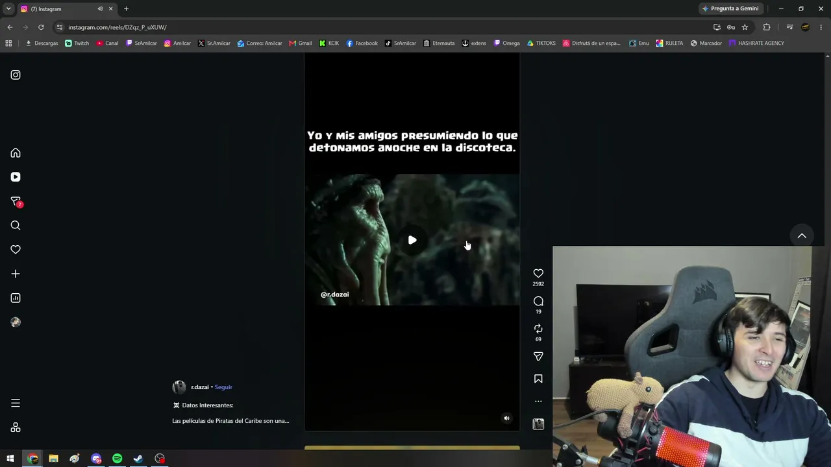Open the HASHRATE AGENCY bookmark
The width and height of the screenshot is (831, 467).
point(756,43)
